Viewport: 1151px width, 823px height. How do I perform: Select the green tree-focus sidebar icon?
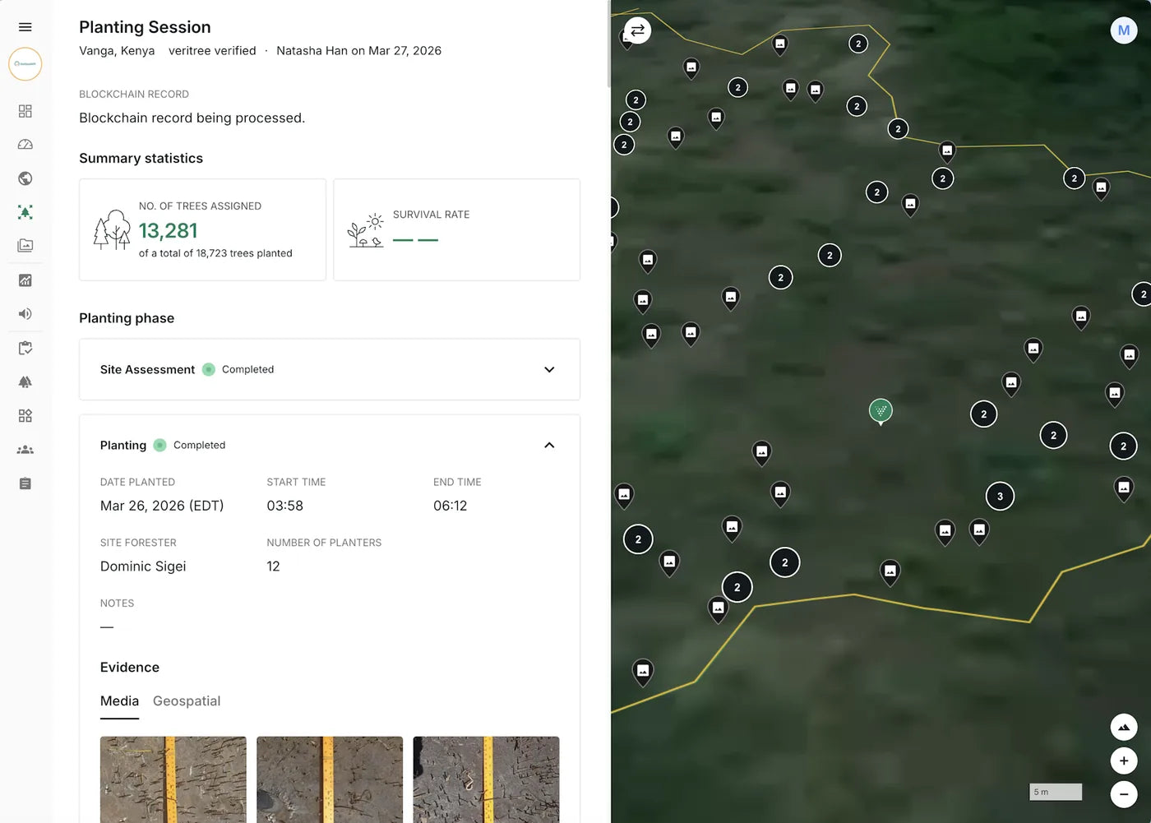point(25,212)
